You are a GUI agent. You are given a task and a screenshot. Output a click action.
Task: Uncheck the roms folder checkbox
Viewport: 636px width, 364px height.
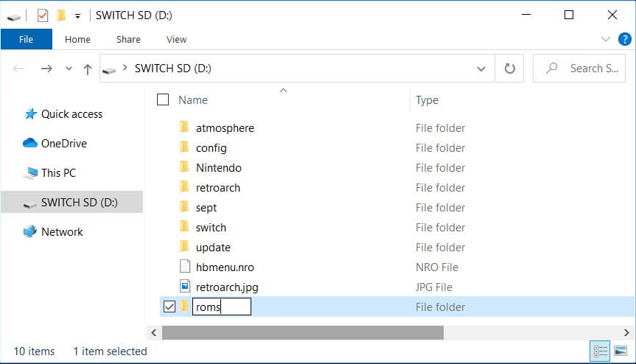tap(170, 307)
